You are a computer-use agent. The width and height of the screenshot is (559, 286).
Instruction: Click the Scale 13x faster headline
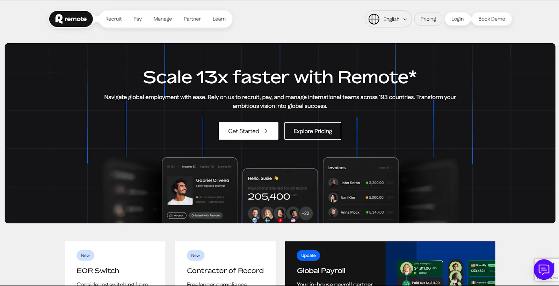coord(280,77)
